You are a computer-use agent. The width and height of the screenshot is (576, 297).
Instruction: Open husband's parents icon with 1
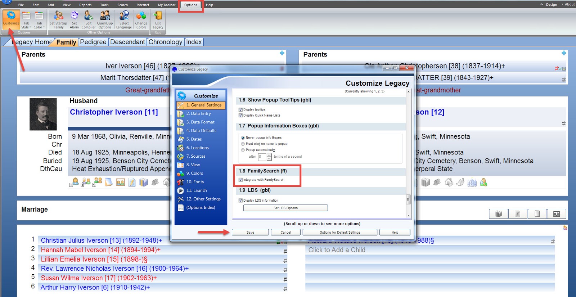click(x=86, y=182)
